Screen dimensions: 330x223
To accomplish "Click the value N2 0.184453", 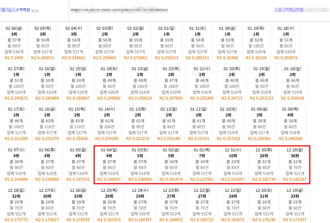I will pyautogui.click(x=171, y=220).
